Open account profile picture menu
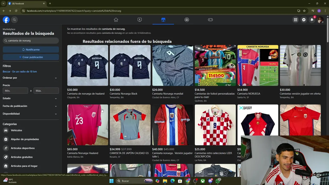Screen dimensions: 329x185 pyautogui.click(x=320, y=20)
